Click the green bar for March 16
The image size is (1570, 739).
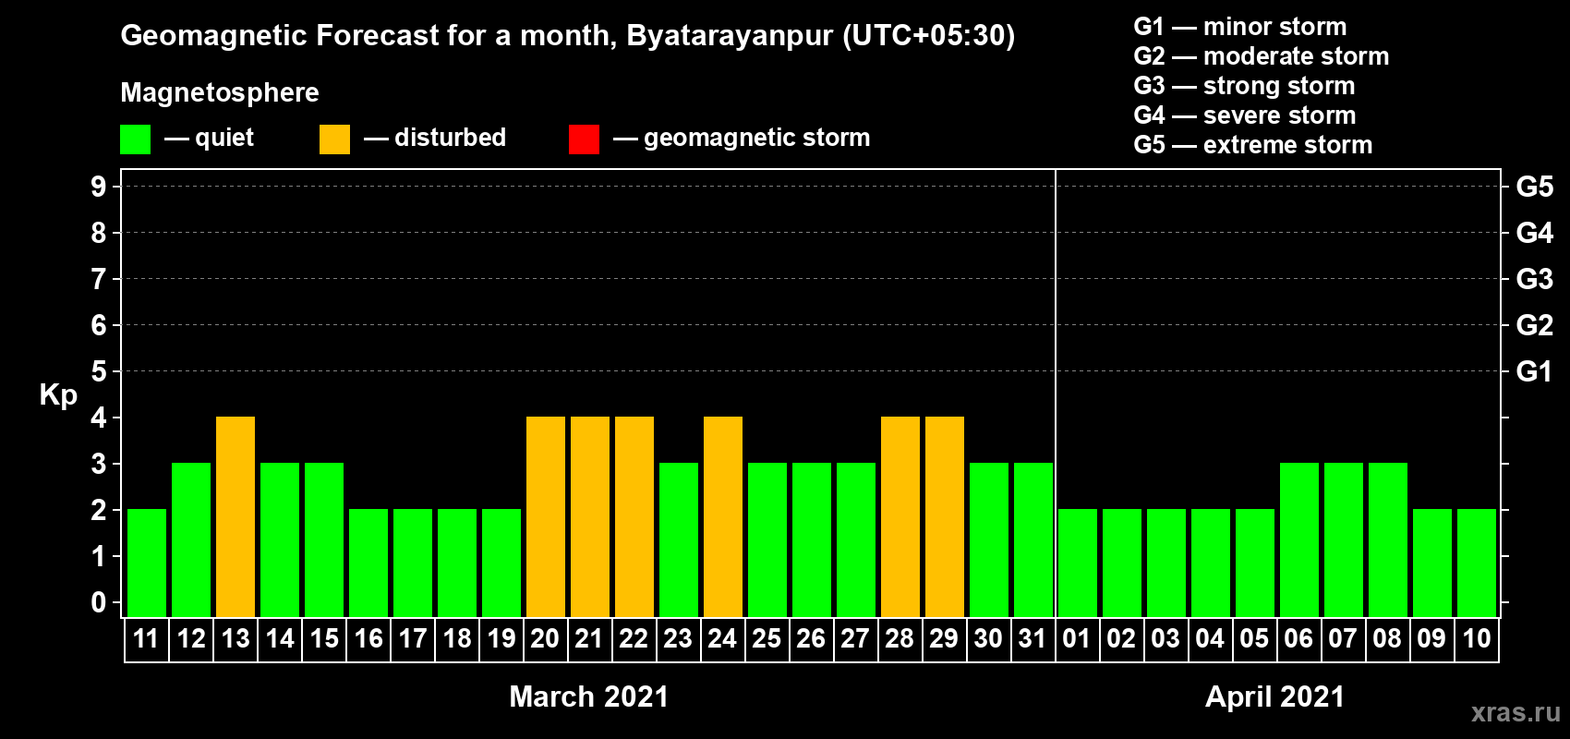368,563
